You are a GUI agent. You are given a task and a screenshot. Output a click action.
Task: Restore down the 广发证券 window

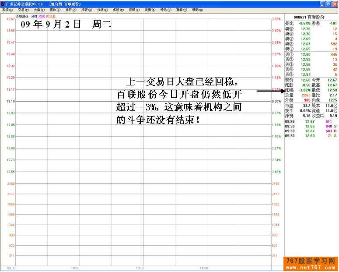click(x=329, y=4)
